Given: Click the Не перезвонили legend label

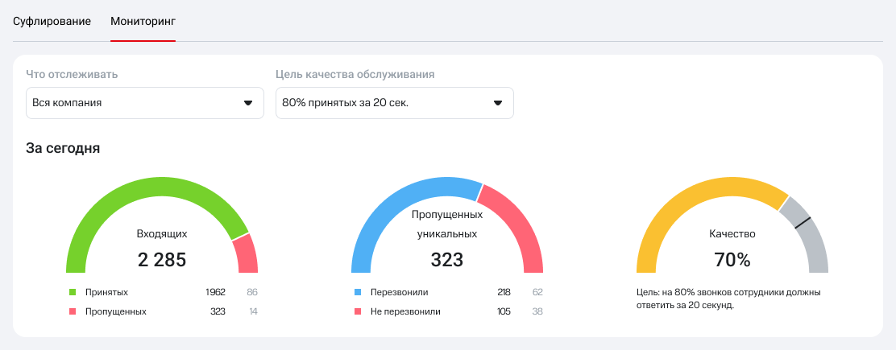Looking at the screenshot, I should [x=405, y=311].
